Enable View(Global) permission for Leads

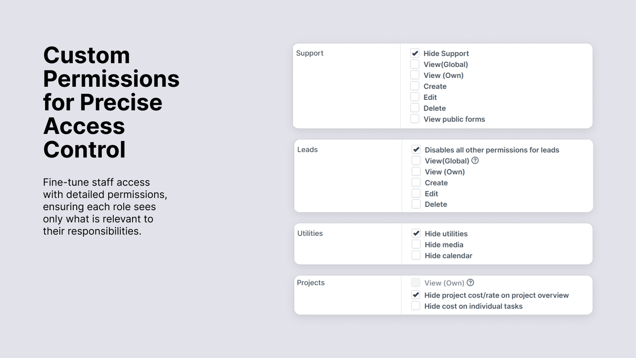pyautogui.click(x=416, y=160)
